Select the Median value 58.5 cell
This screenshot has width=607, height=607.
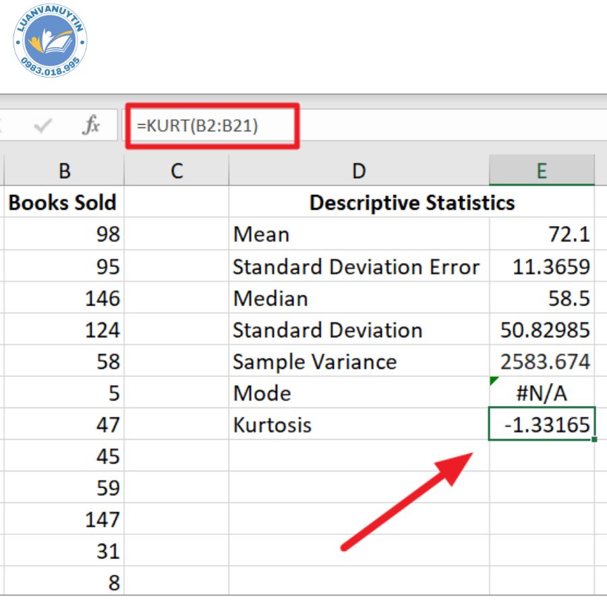[542, 298]
